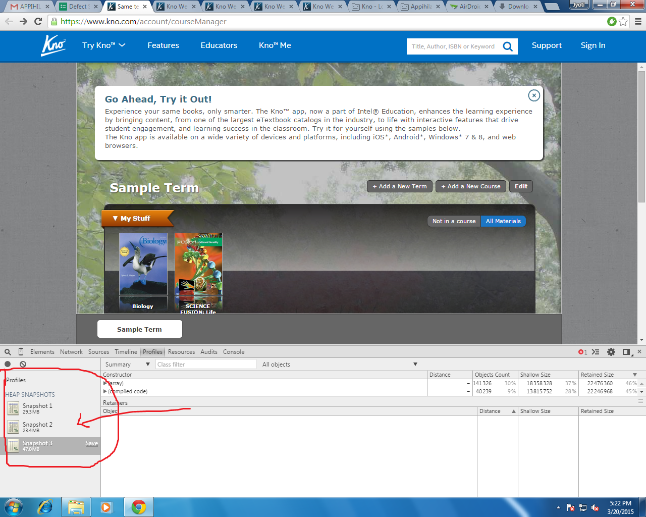Viewport: 646px width, 517px height.
Task: Switch to Resources tab in DevTools
Action: 181,352
